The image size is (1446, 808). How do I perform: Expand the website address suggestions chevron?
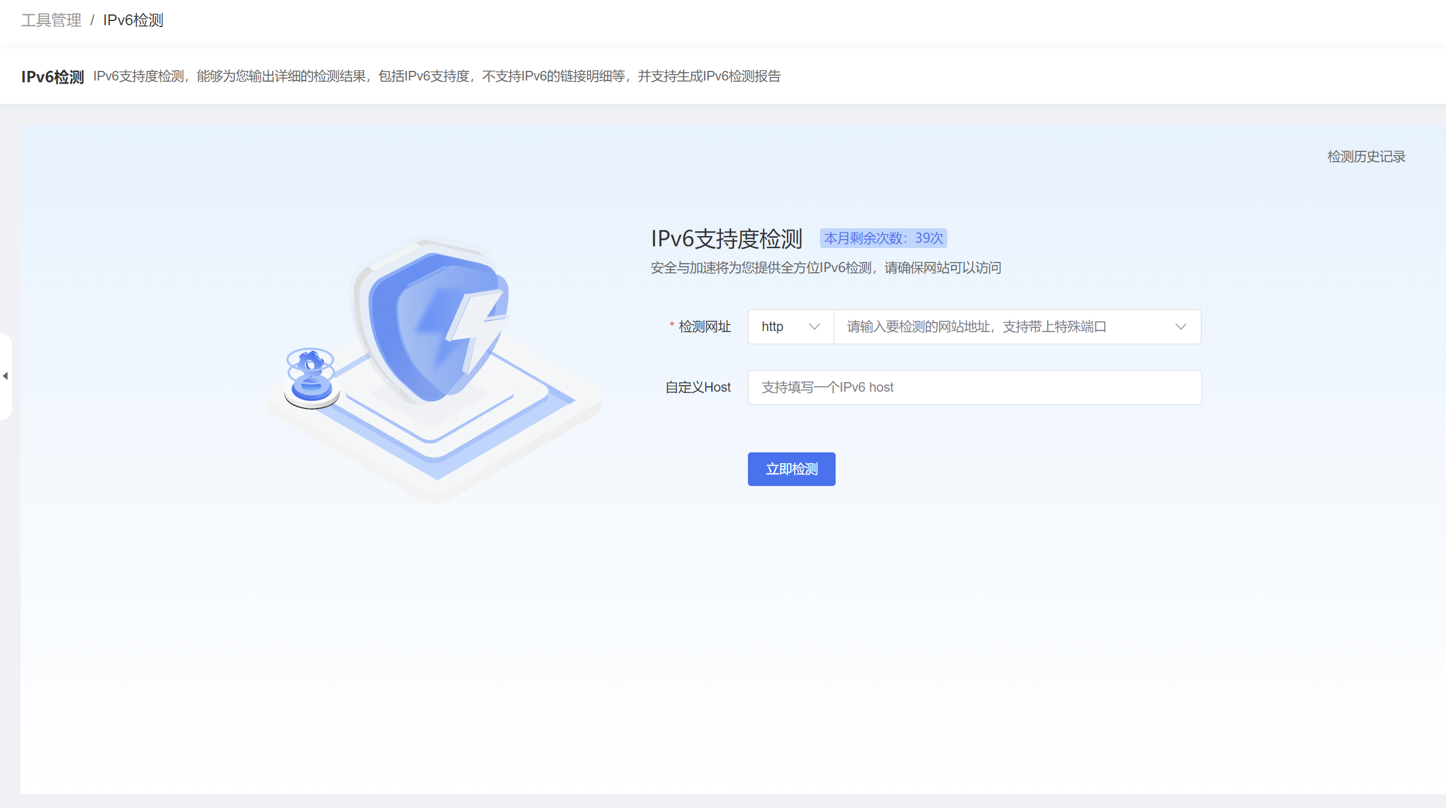click(1180, 327)
